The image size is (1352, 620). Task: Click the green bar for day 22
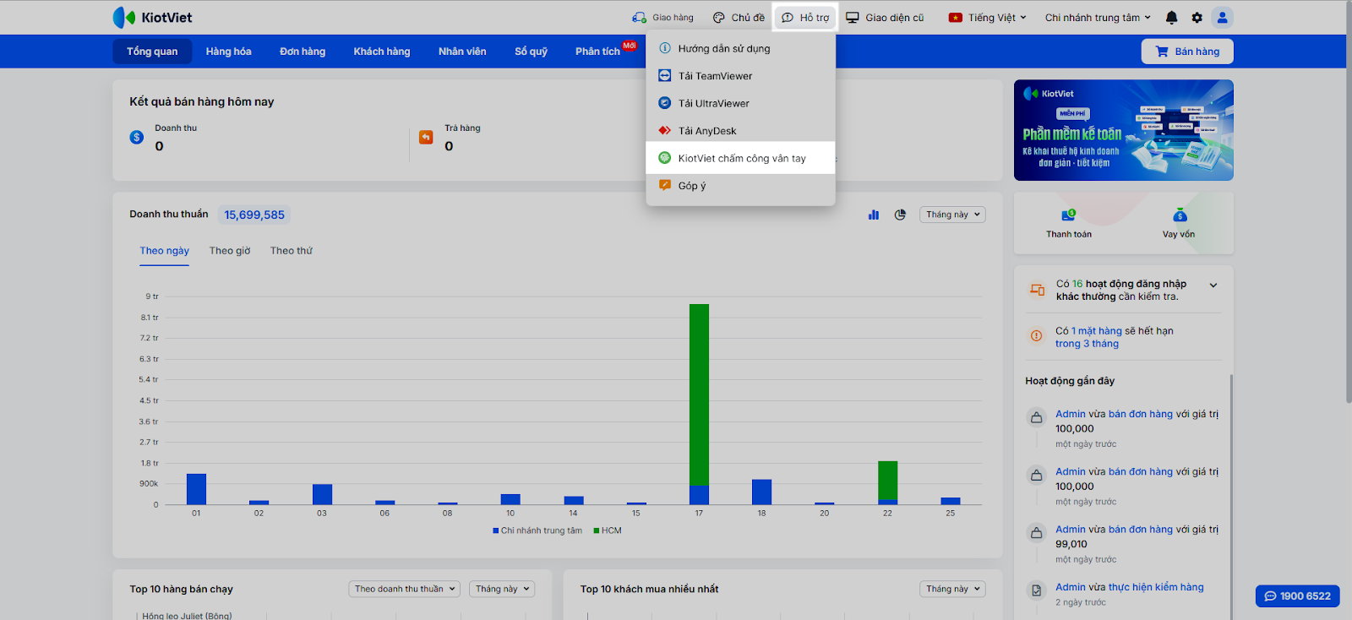click(x=887, y=481)
